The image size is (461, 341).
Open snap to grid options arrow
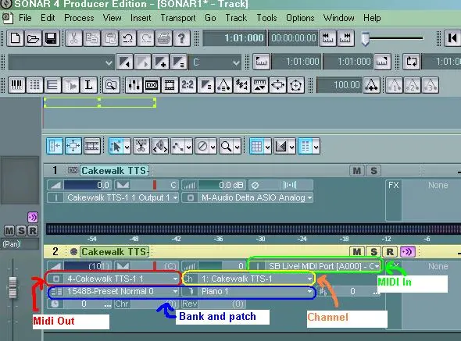pos(267,146)
